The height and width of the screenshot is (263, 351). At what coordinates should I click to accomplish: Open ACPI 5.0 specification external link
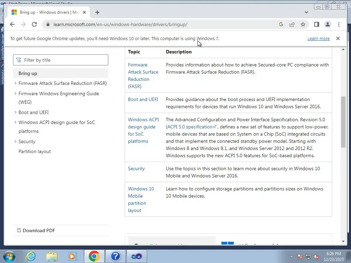pyautogui.click(x=192, y=127)
